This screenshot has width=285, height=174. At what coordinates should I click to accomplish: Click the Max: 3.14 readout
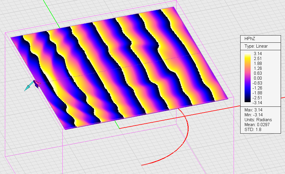253,110
